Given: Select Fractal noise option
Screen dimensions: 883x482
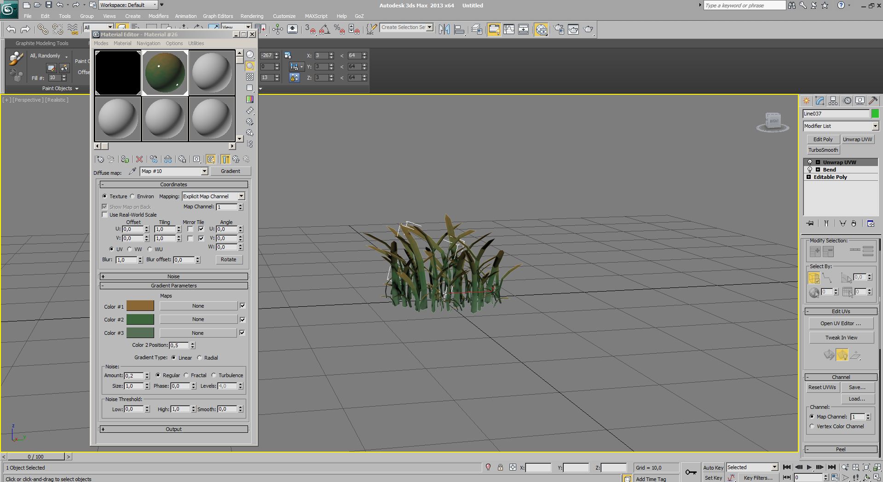Looking at the screenshot, I should 186,375.
